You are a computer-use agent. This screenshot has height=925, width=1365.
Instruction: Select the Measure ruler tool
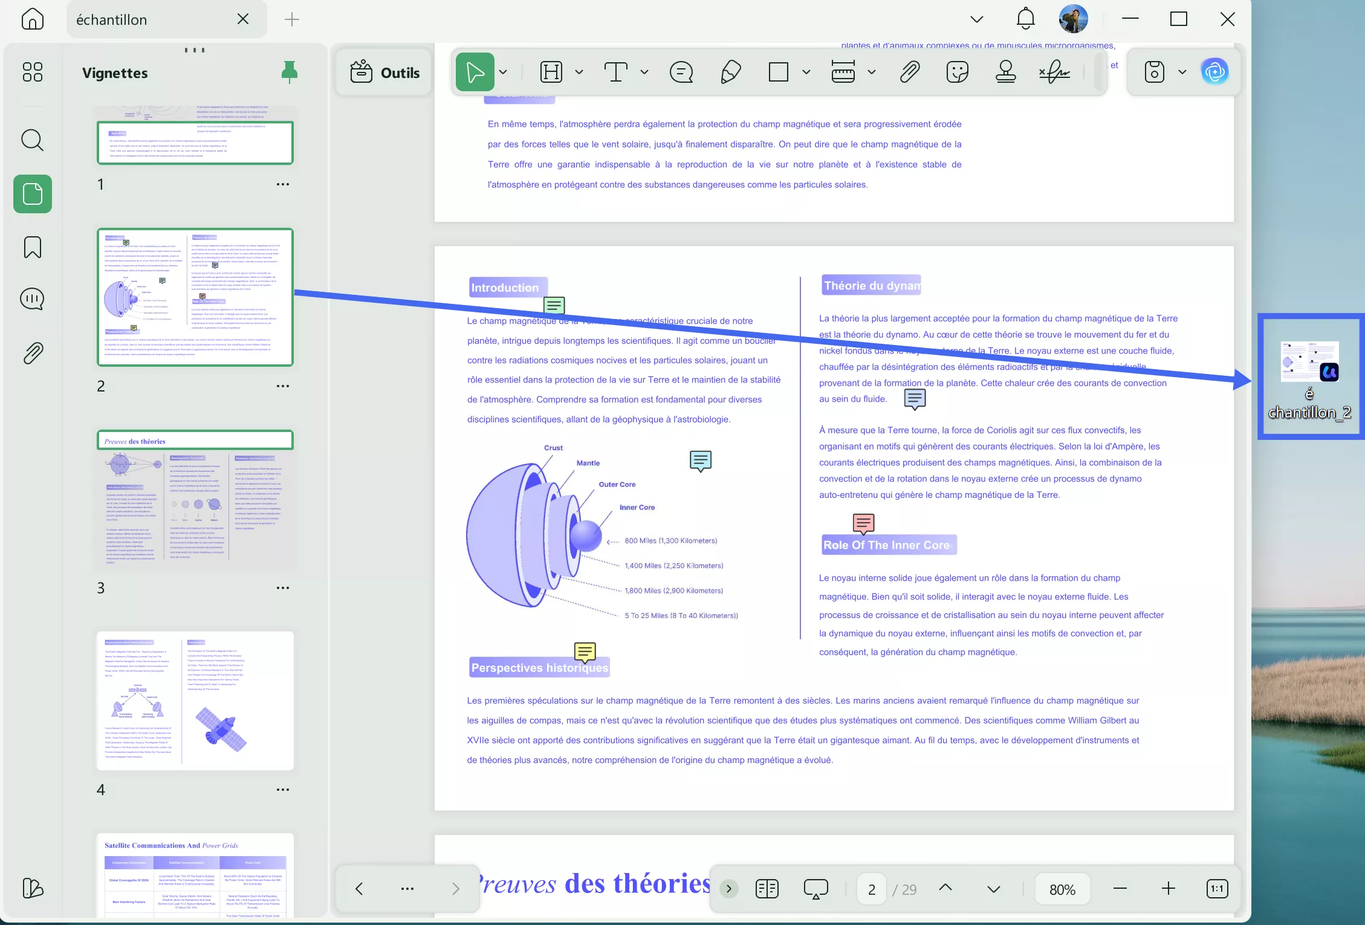[843, 72]
